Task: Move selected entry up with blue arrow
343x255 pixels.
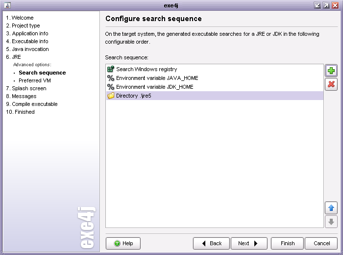Action: pos(331,208)
